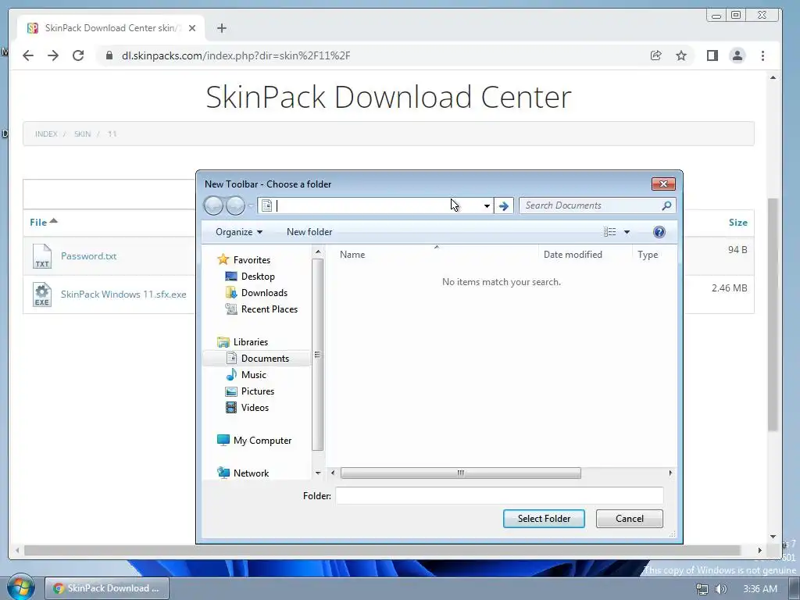The height and width of the screenshot is (600, 800).
Task: Open the view options dropdown arrow
Action: pyautogui.click(x=627, y=232)
